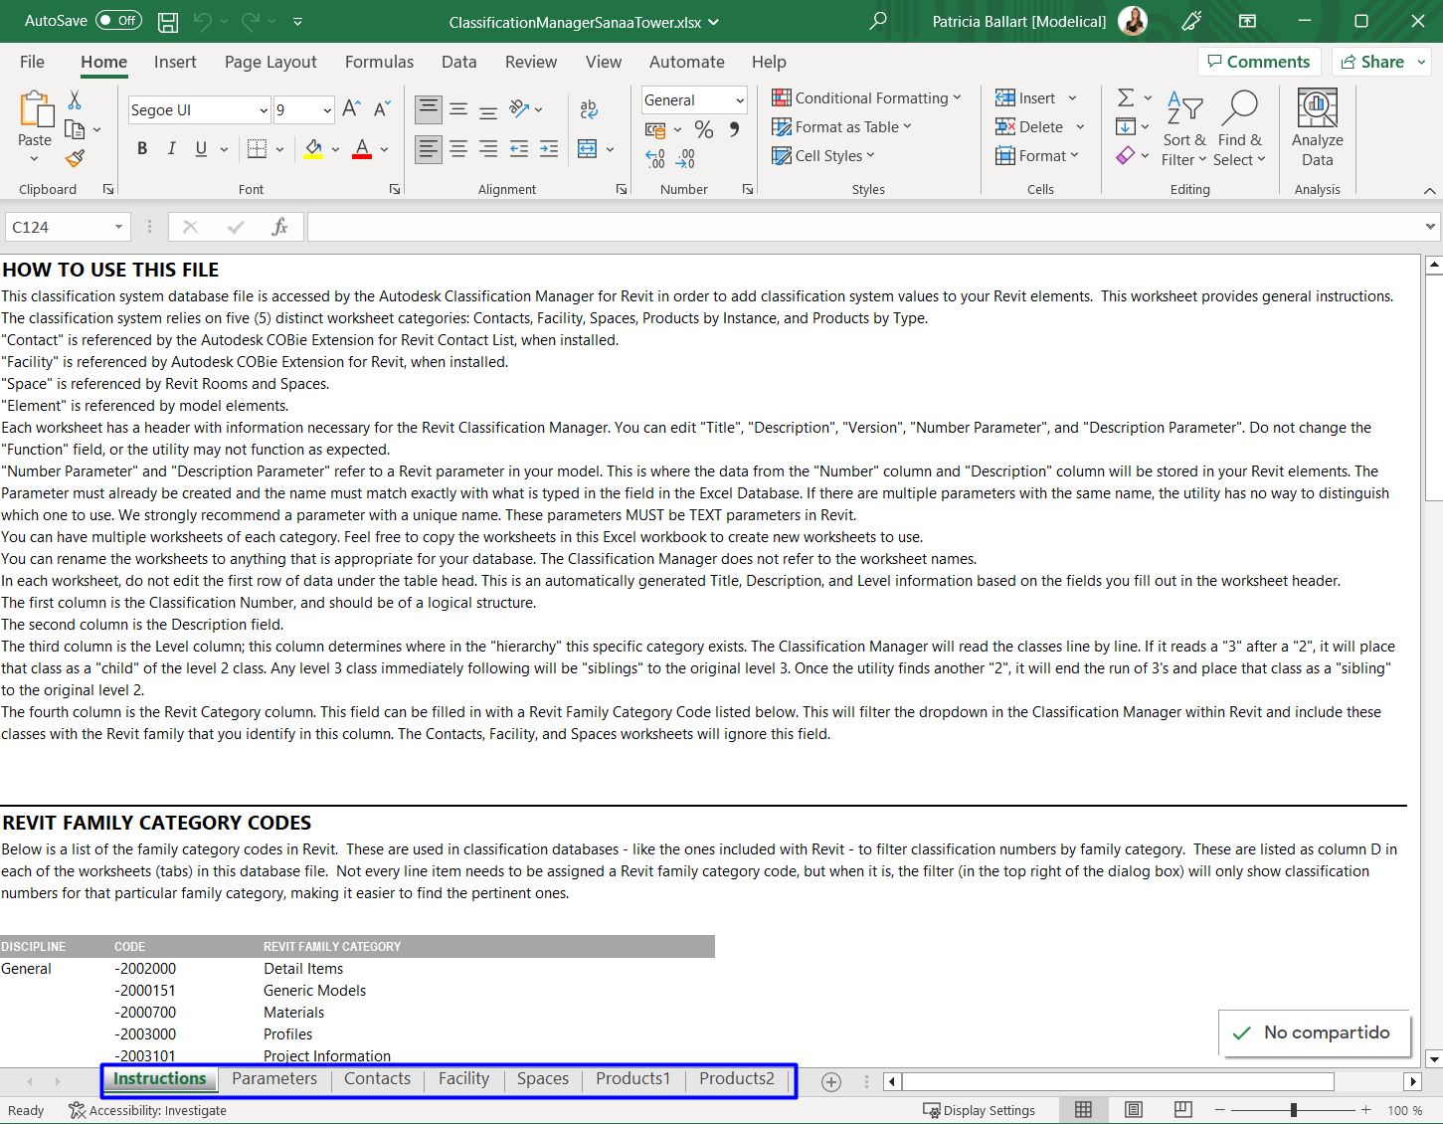Apply the yellow Fill Color
This screenshot has width=1443, height=1124.
[313, 149]
